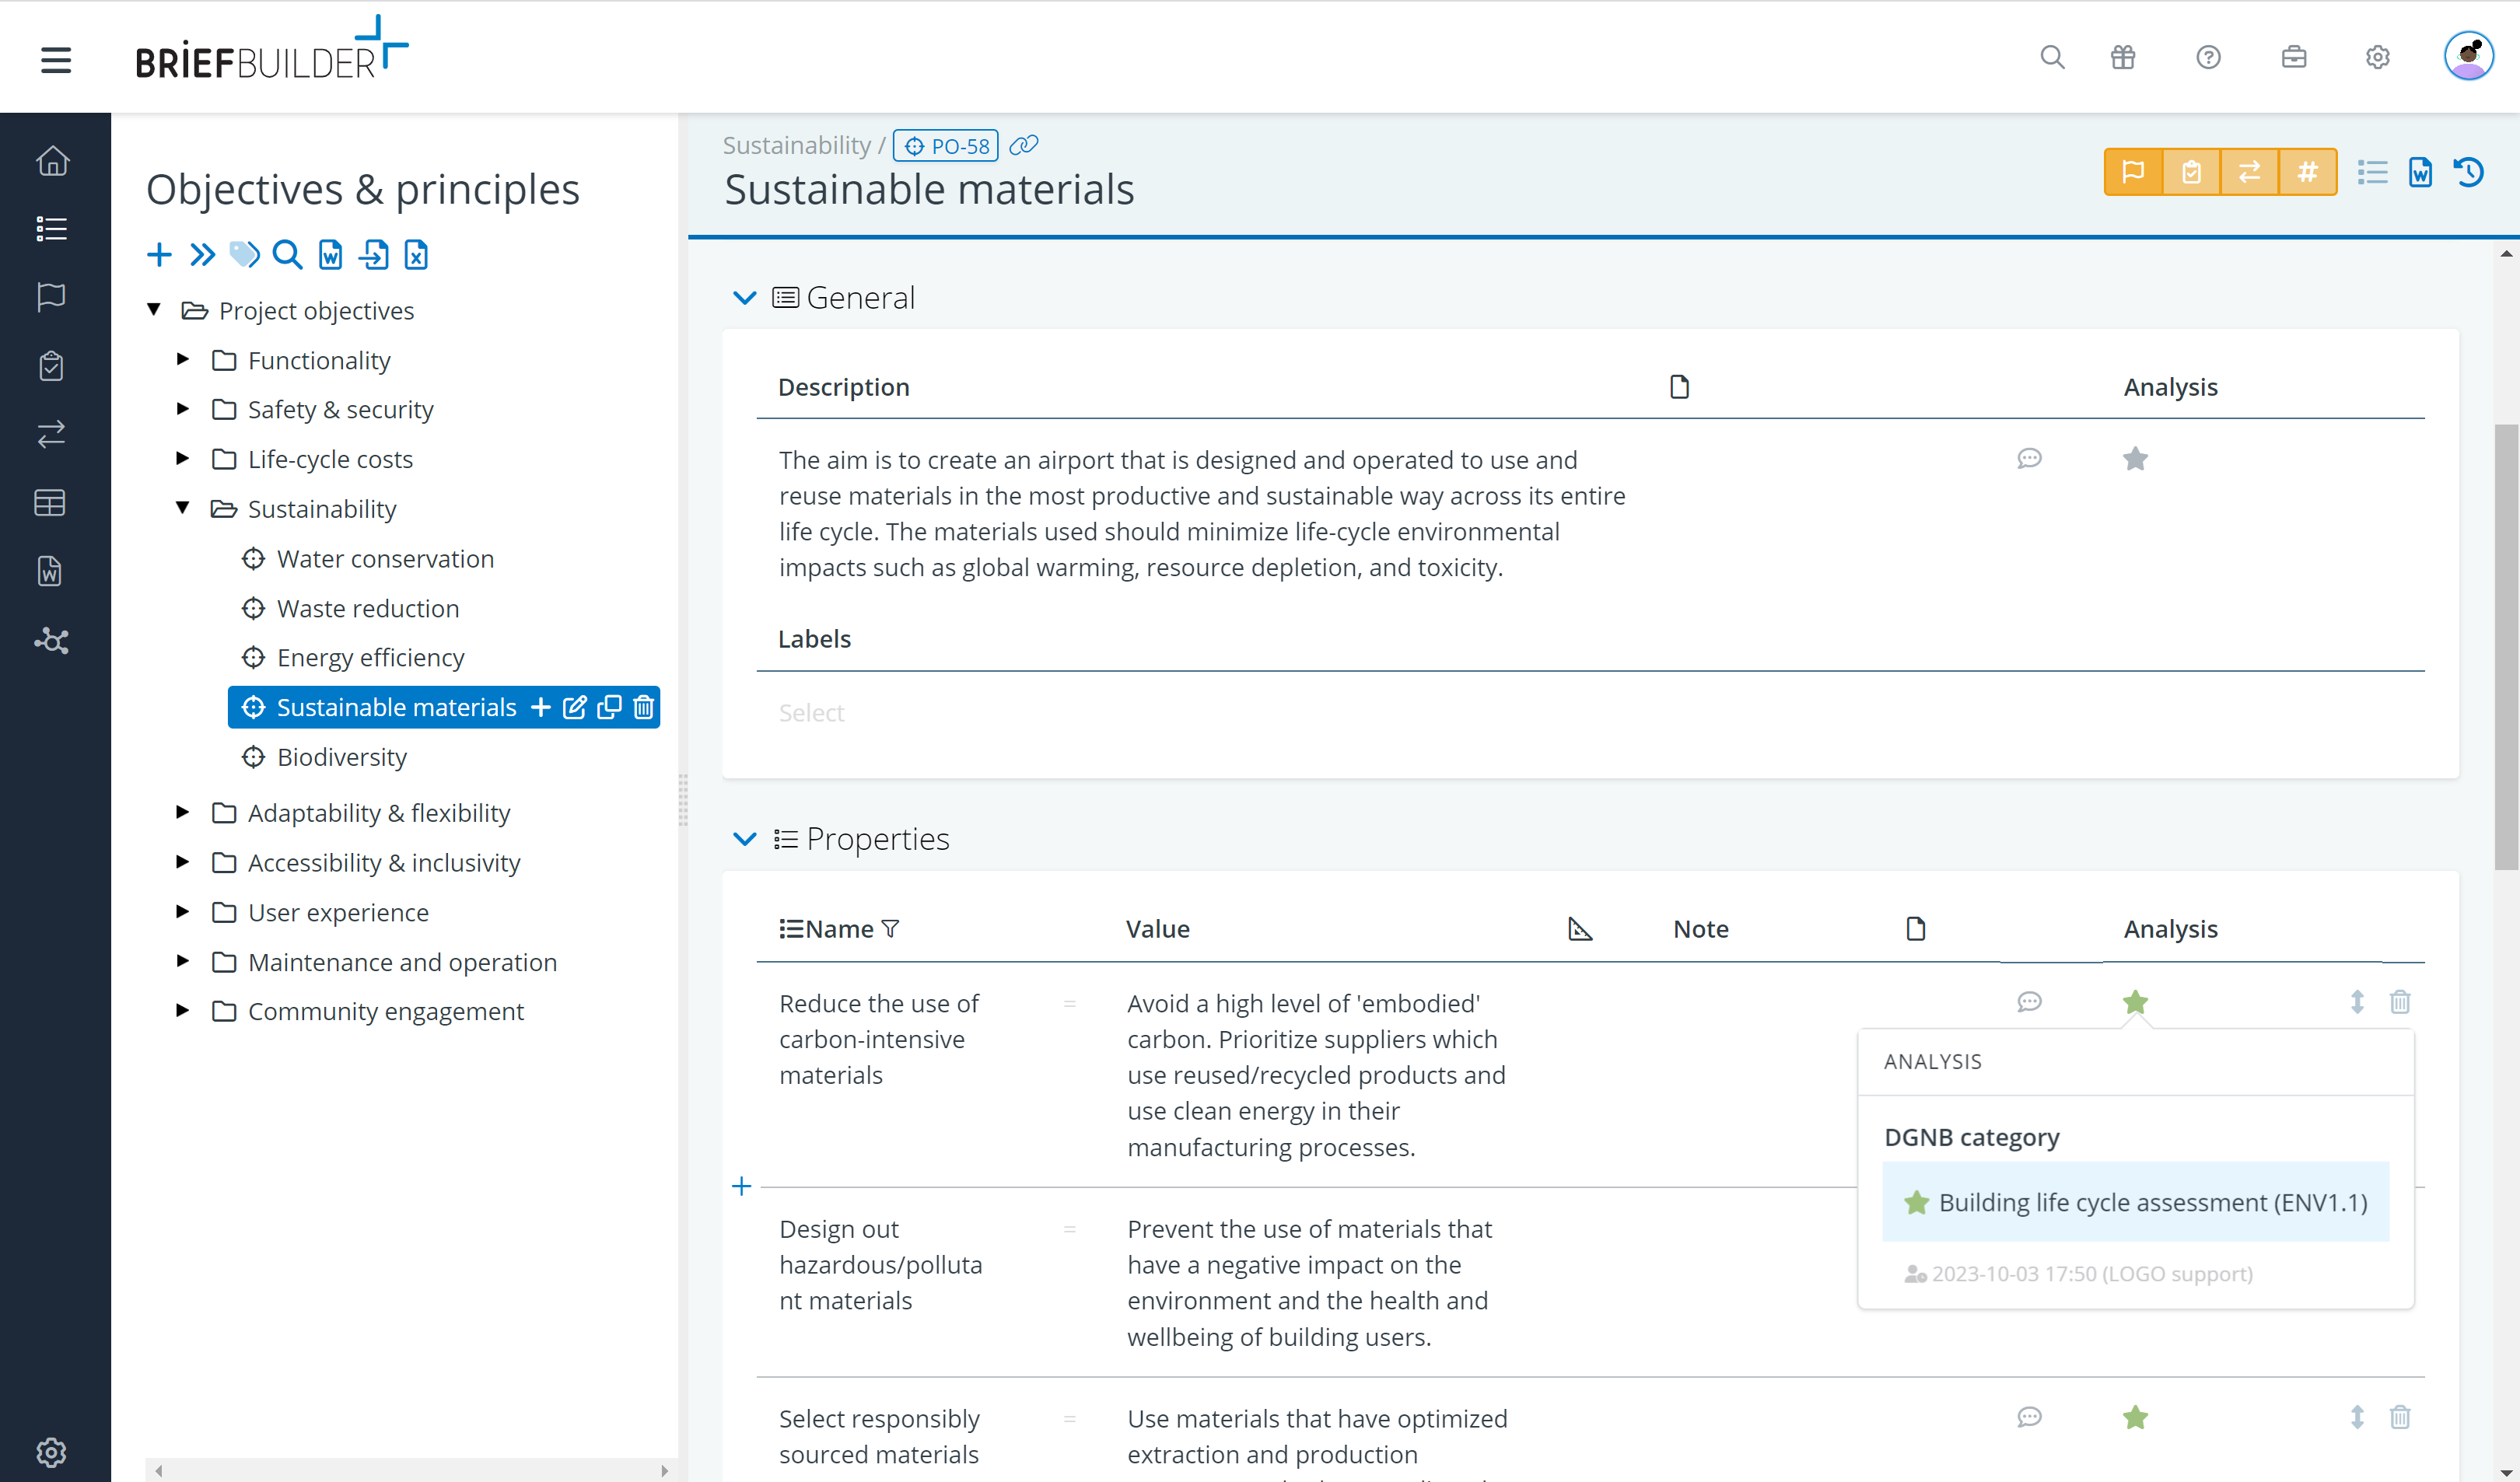The width and height of the screenshot is (2520, 1482).
Task: Expand the Functionality folder
Action: (x=182, y=360)
